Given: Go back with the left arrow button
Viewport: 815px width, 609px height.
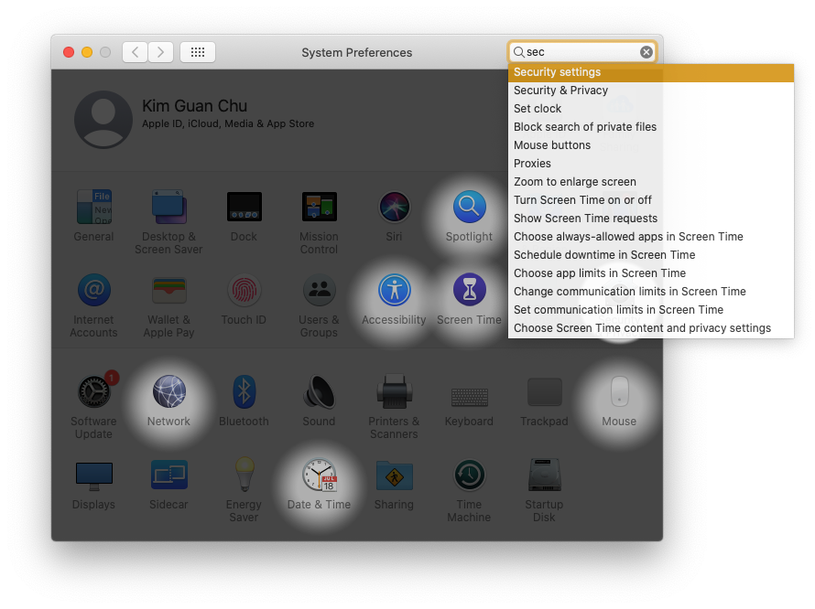Looking at the screenshot, I should click(x=136, y=52).
